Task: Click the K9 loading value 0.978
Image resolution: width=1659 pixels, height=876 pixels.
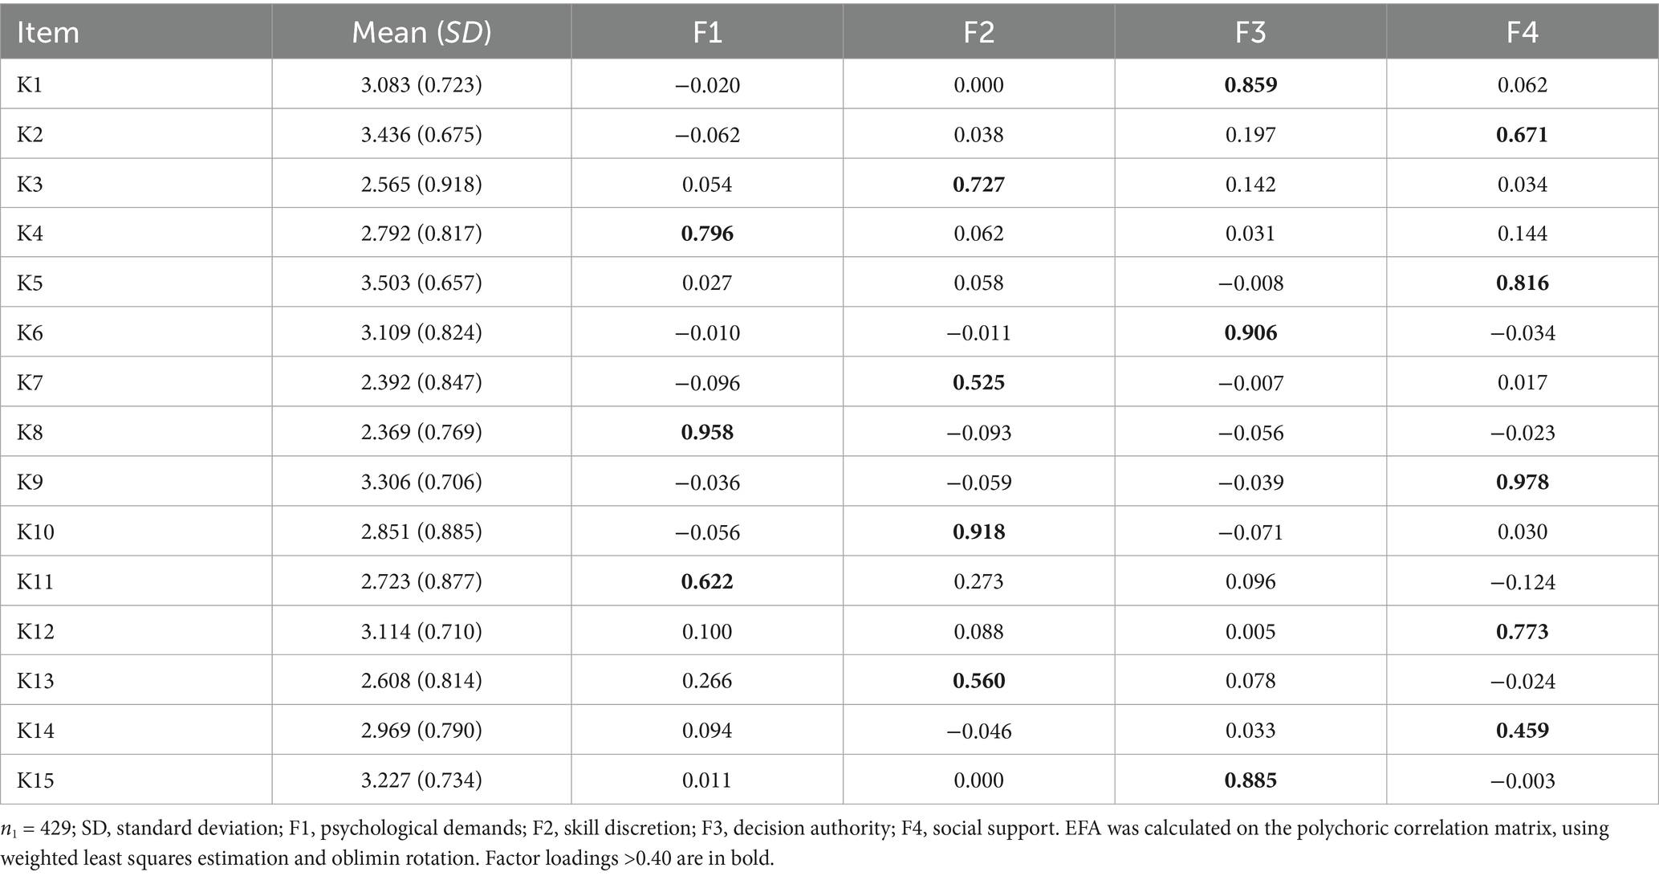Action: coord(1523,483)
